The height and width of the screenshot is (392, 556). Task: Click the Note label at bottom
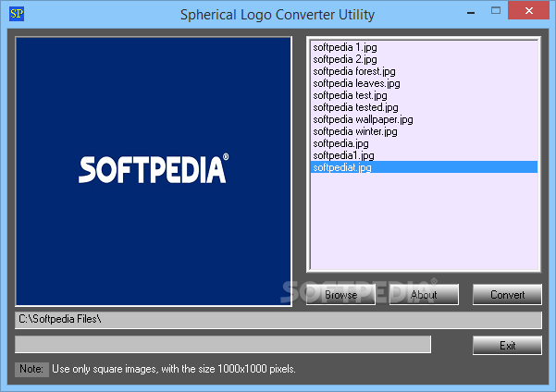coord(31,369)
